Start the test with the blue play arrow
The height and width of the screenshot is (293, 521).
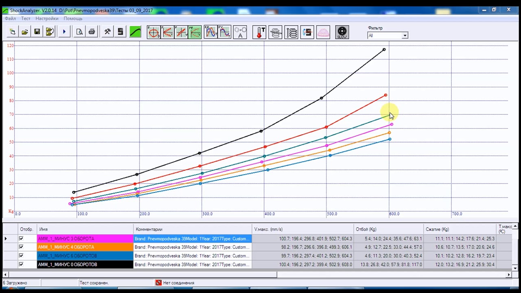(64, 32)
